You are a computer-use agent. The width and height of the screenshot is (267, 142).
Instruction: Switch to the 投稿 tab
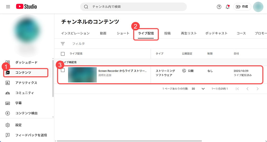(167, 33)
